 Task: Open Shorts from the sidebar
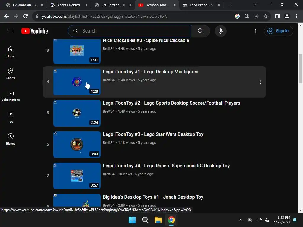[11, 74]
